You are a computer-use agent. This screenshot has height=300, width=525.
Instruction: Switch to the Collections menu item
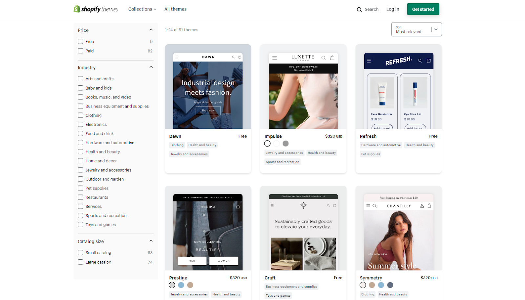point(140,9)
